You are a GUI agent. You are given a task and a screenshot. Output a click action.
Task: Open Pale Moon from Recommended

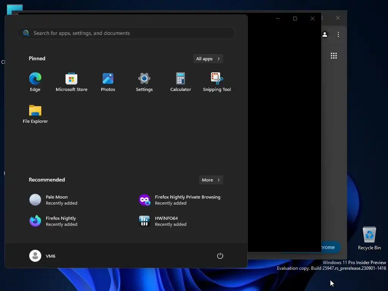(x=53, y=200)
